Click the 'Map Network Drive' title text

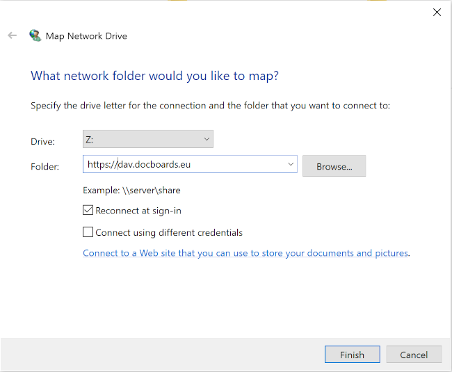tap(86, 36)
